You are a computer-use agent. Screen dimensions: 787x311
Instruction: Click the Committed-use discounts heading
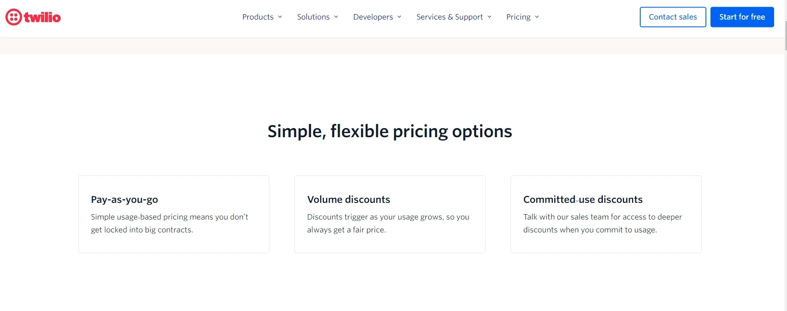pyautogui.click(x=583, y=200)
